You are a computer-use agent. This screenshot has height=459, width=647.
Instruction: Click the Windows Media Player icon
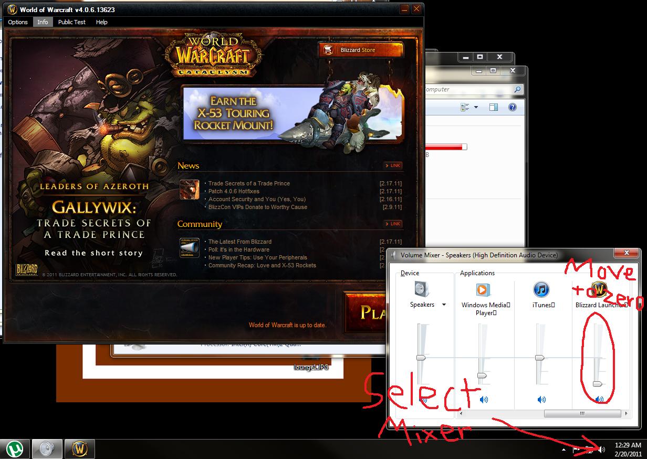pyautogui.click(x=483, y=289)
